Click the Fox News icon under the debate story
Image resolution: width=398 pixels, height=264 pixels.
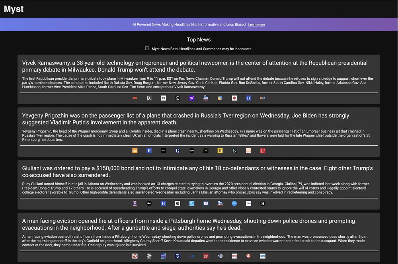[206, 98]
